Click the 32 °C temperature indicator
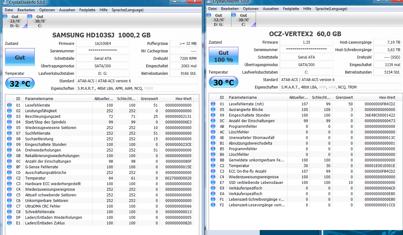This screenshot has height=235, width=403. coord(20,84)
